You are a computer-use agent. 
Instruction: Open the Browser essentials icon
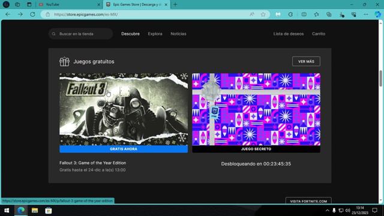tap(353, 14)
